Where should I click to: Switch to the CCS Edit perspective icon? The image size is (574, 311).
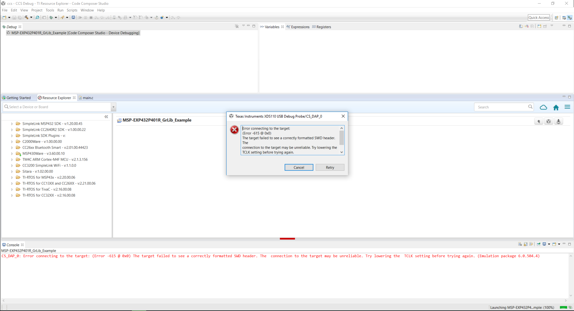pos(564,18)
